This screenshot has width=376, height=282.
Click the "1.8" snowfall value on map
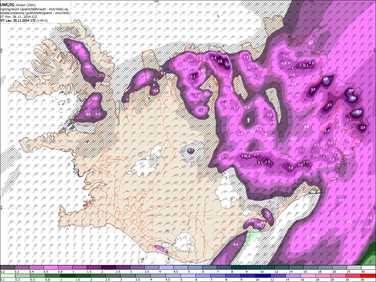[x=291, y=168]
